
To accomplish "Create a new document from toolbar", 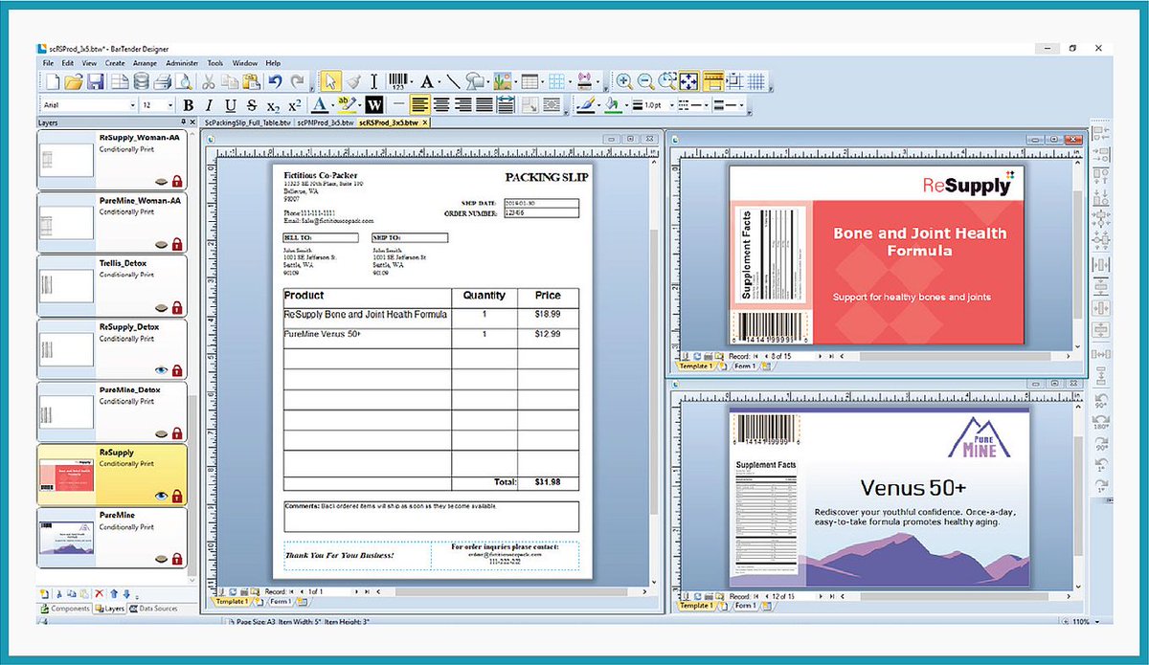I will pos(54,82).
